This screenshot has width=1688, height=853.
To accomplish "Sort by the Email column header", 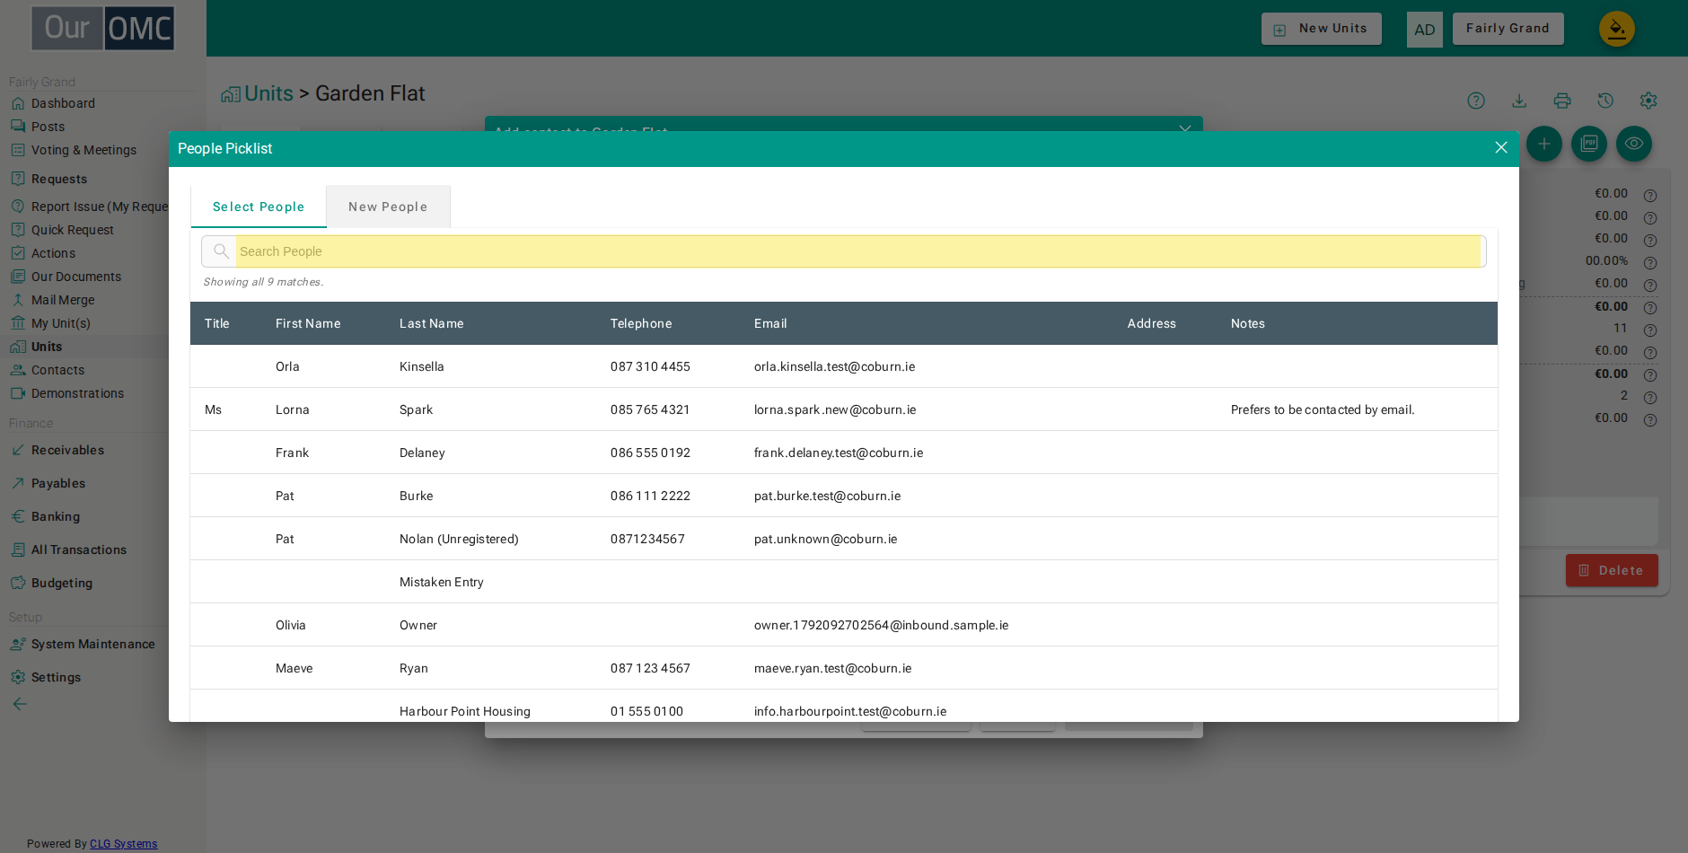I will [770, 323].
